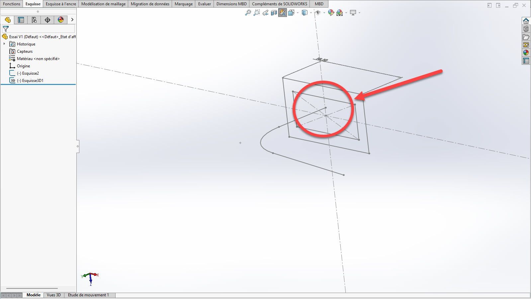
Task: Toggle the View Settings monitor icon
Action: click(353, 13)
